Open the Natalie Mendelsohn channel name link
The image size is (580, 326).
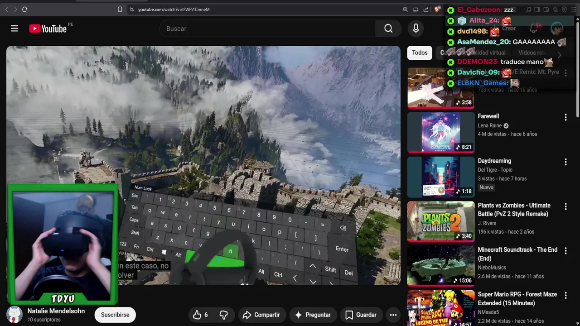(x=56, y=311)
